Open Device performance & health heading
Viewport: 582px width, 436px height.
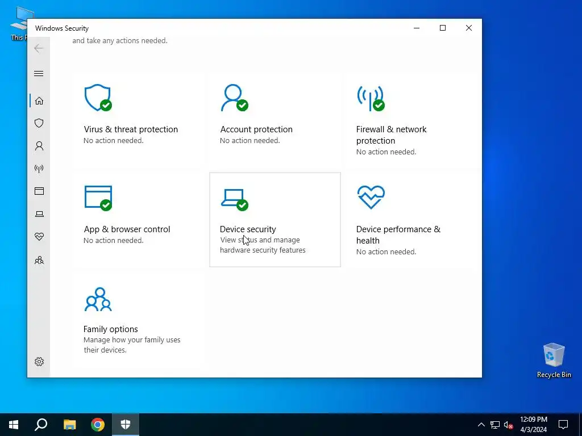(398, 234)
